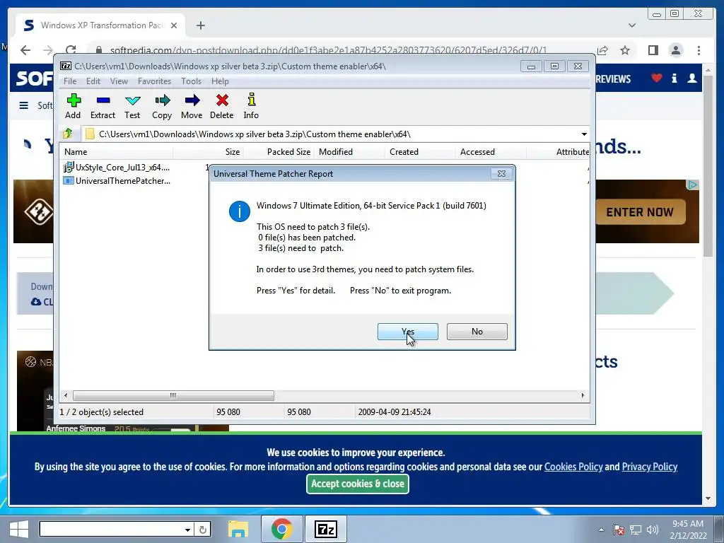Open the Chrome three-dot menu
This screenshot has width=724, height=543.
tap(699, 50)
